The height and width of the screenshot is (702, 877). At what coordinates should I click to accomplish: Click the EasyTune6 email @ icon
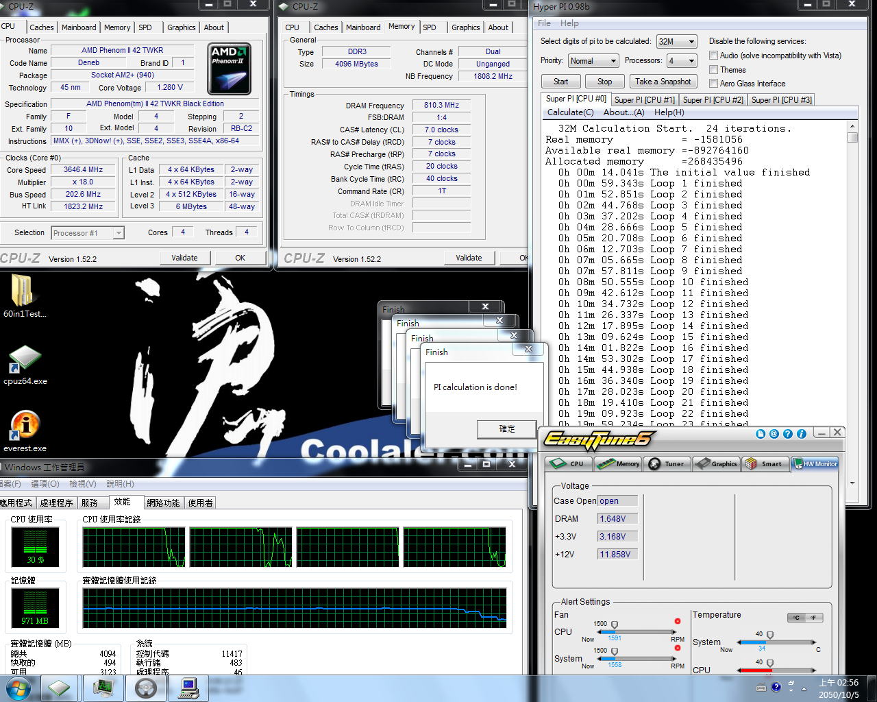click(x=774, y=434)
